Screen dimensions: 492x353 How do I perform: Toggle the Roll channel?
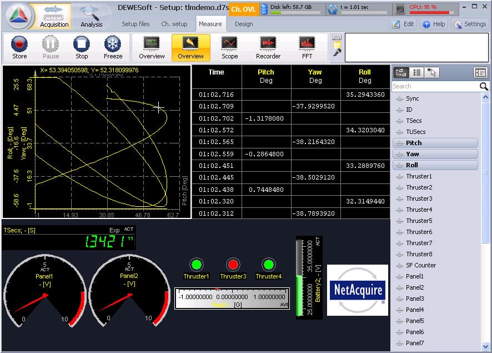(x=435, y=165)
